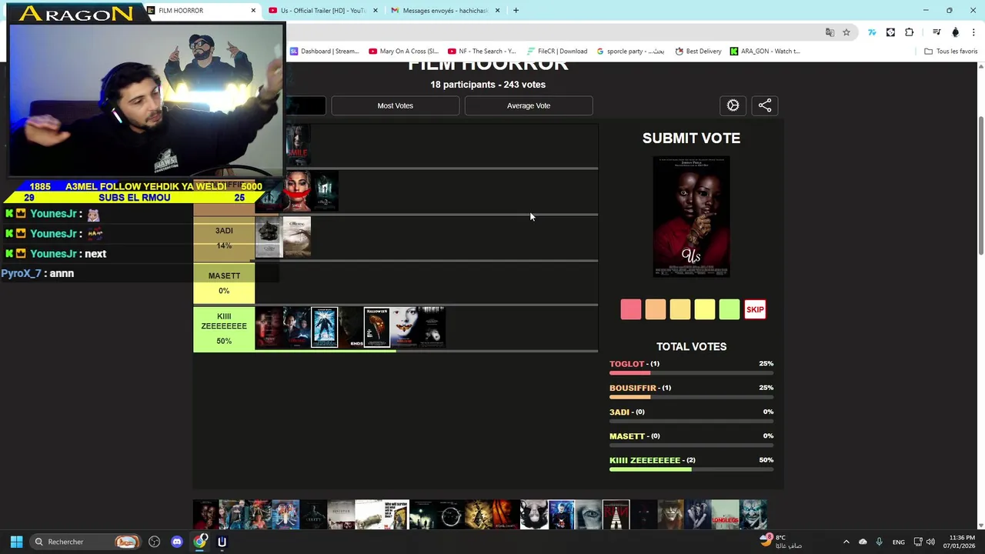Open Tous les favoris folder

950,52
